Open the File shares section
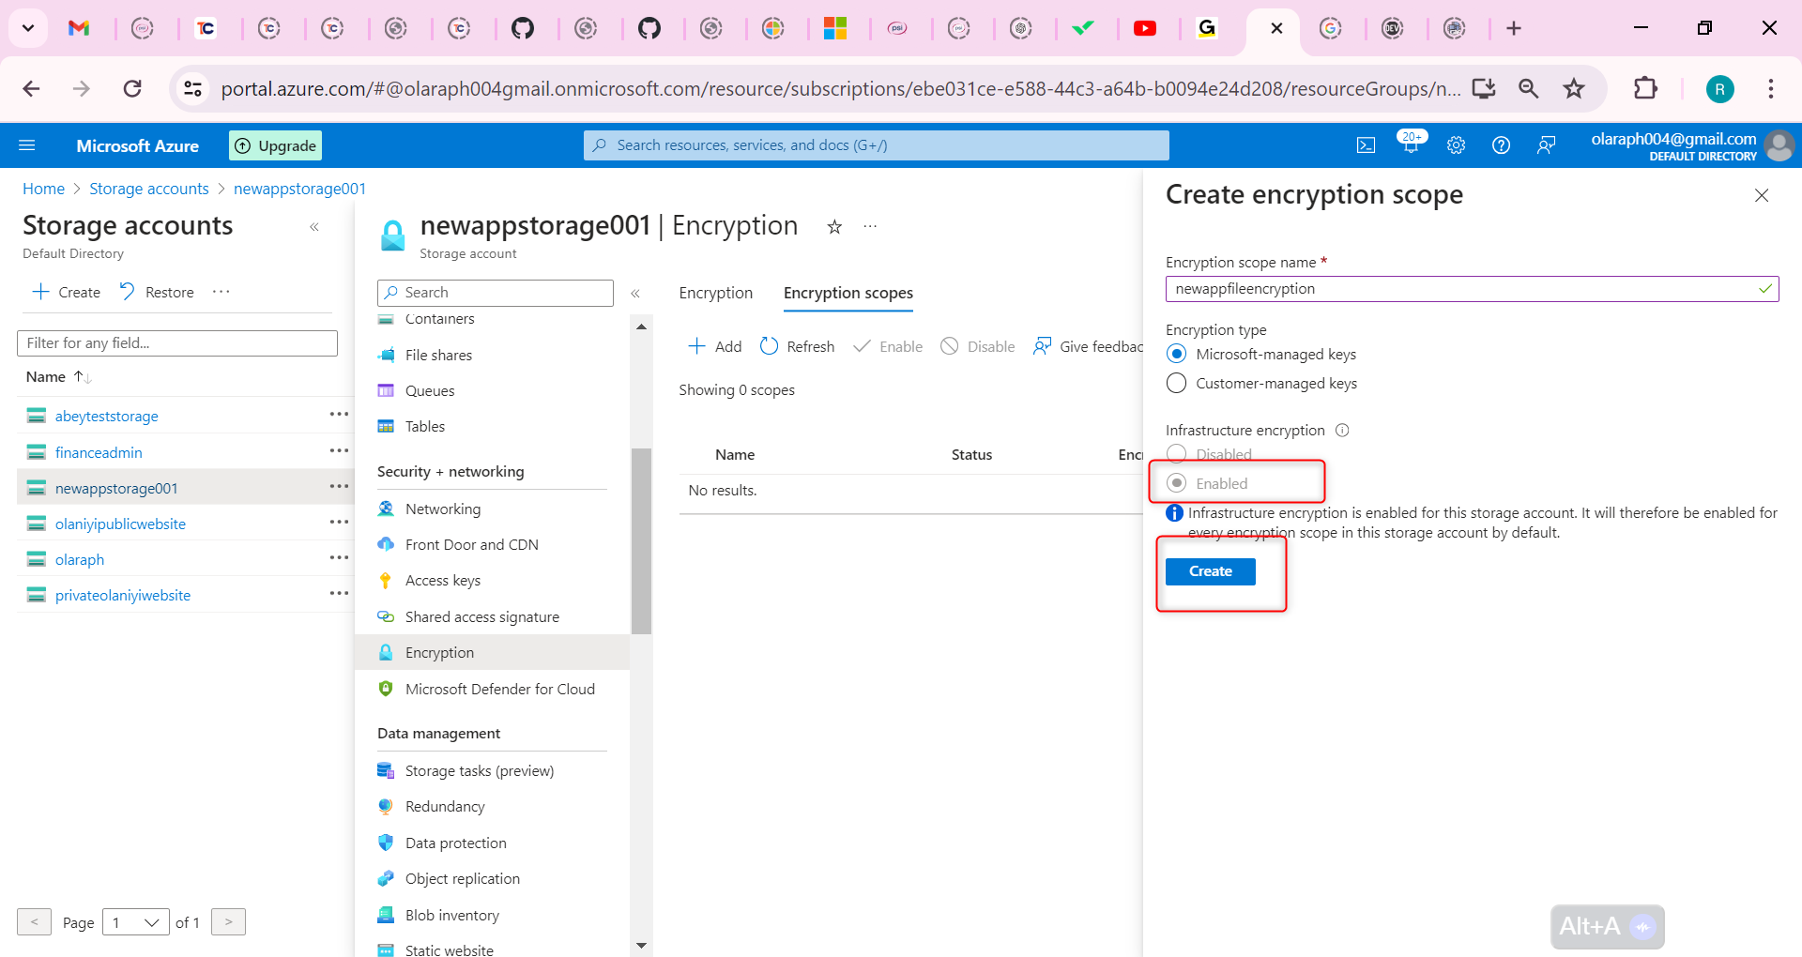 click(x=438, y=355)
